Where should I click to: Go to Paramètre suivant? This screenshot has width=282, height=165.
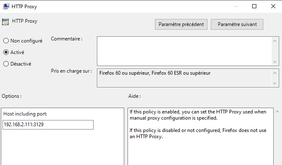237,24
